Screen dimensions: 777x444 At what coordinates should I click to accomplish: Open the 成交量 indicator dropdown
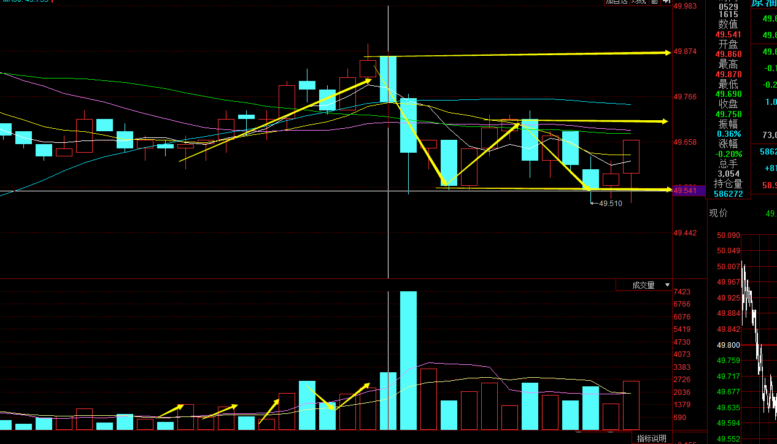tap(644, 285)
